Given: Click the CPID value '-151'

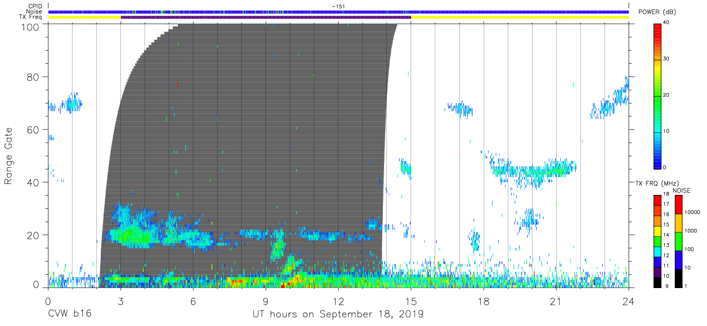Looking at the screenshot, I should click(x=338, y=6).
